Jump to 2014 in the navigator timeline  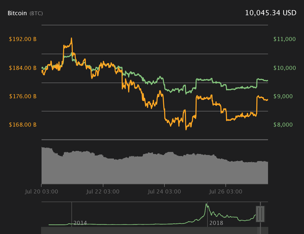click(x=80, y=223)
